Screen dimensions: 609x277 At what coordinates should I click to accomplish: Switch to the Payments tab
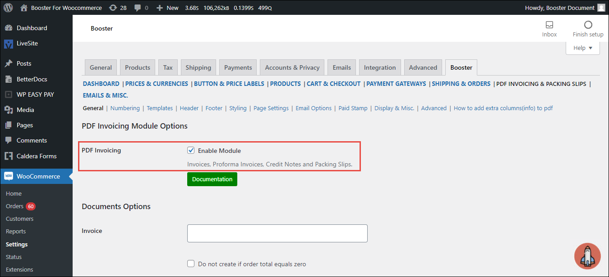(238, 67)
